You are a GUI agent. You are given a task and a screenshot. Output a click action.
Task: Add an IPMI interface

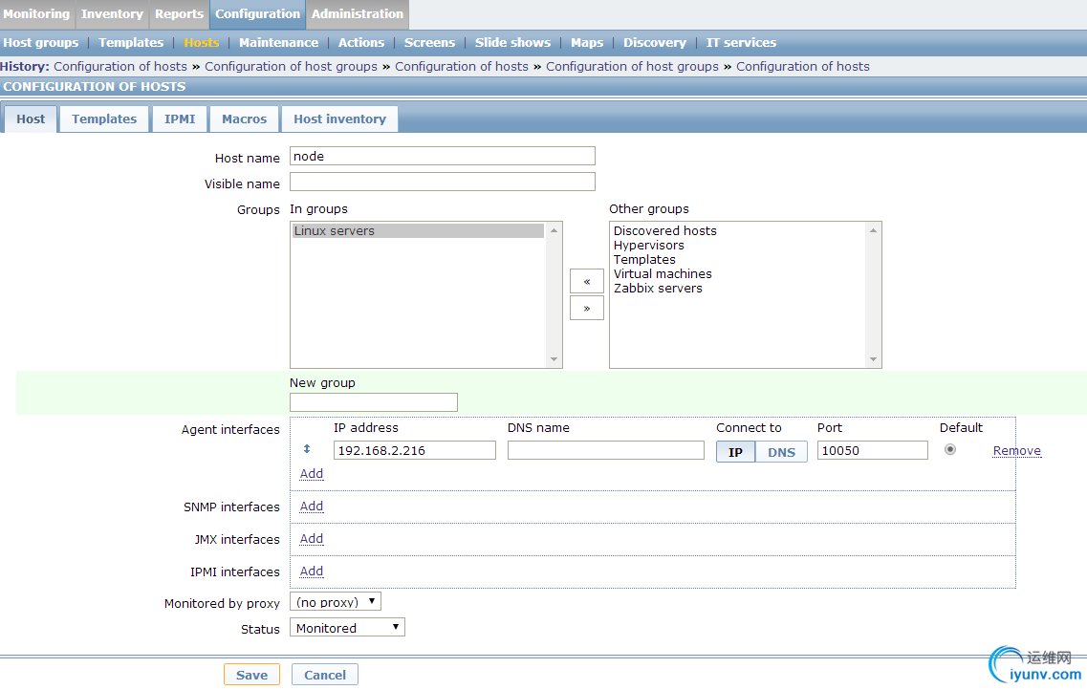[x=312, y=571]
